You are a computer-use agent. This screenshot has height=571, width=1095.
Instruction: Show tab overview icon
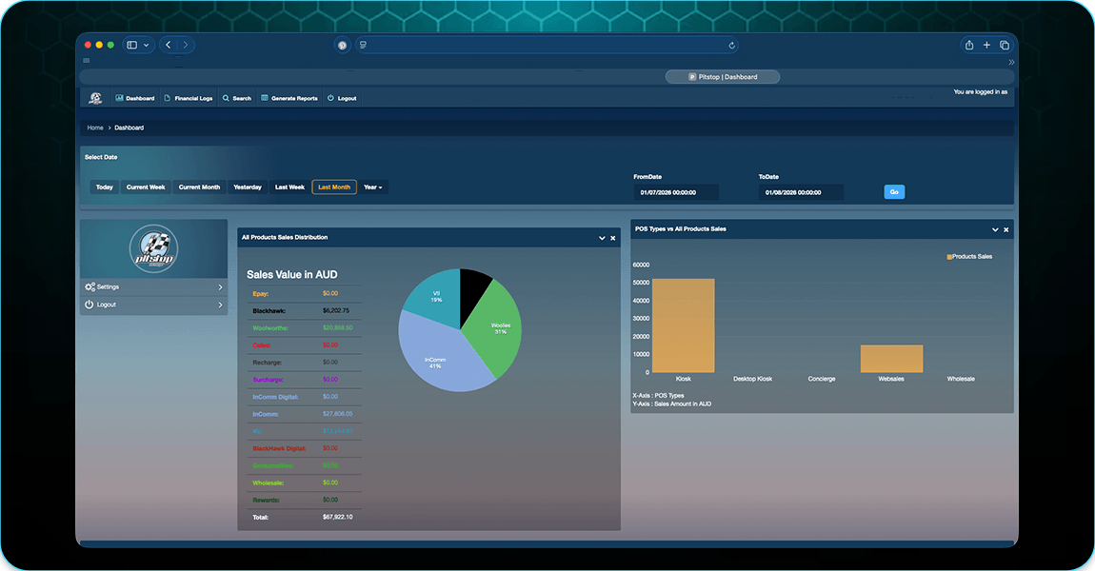[1005, 45]
